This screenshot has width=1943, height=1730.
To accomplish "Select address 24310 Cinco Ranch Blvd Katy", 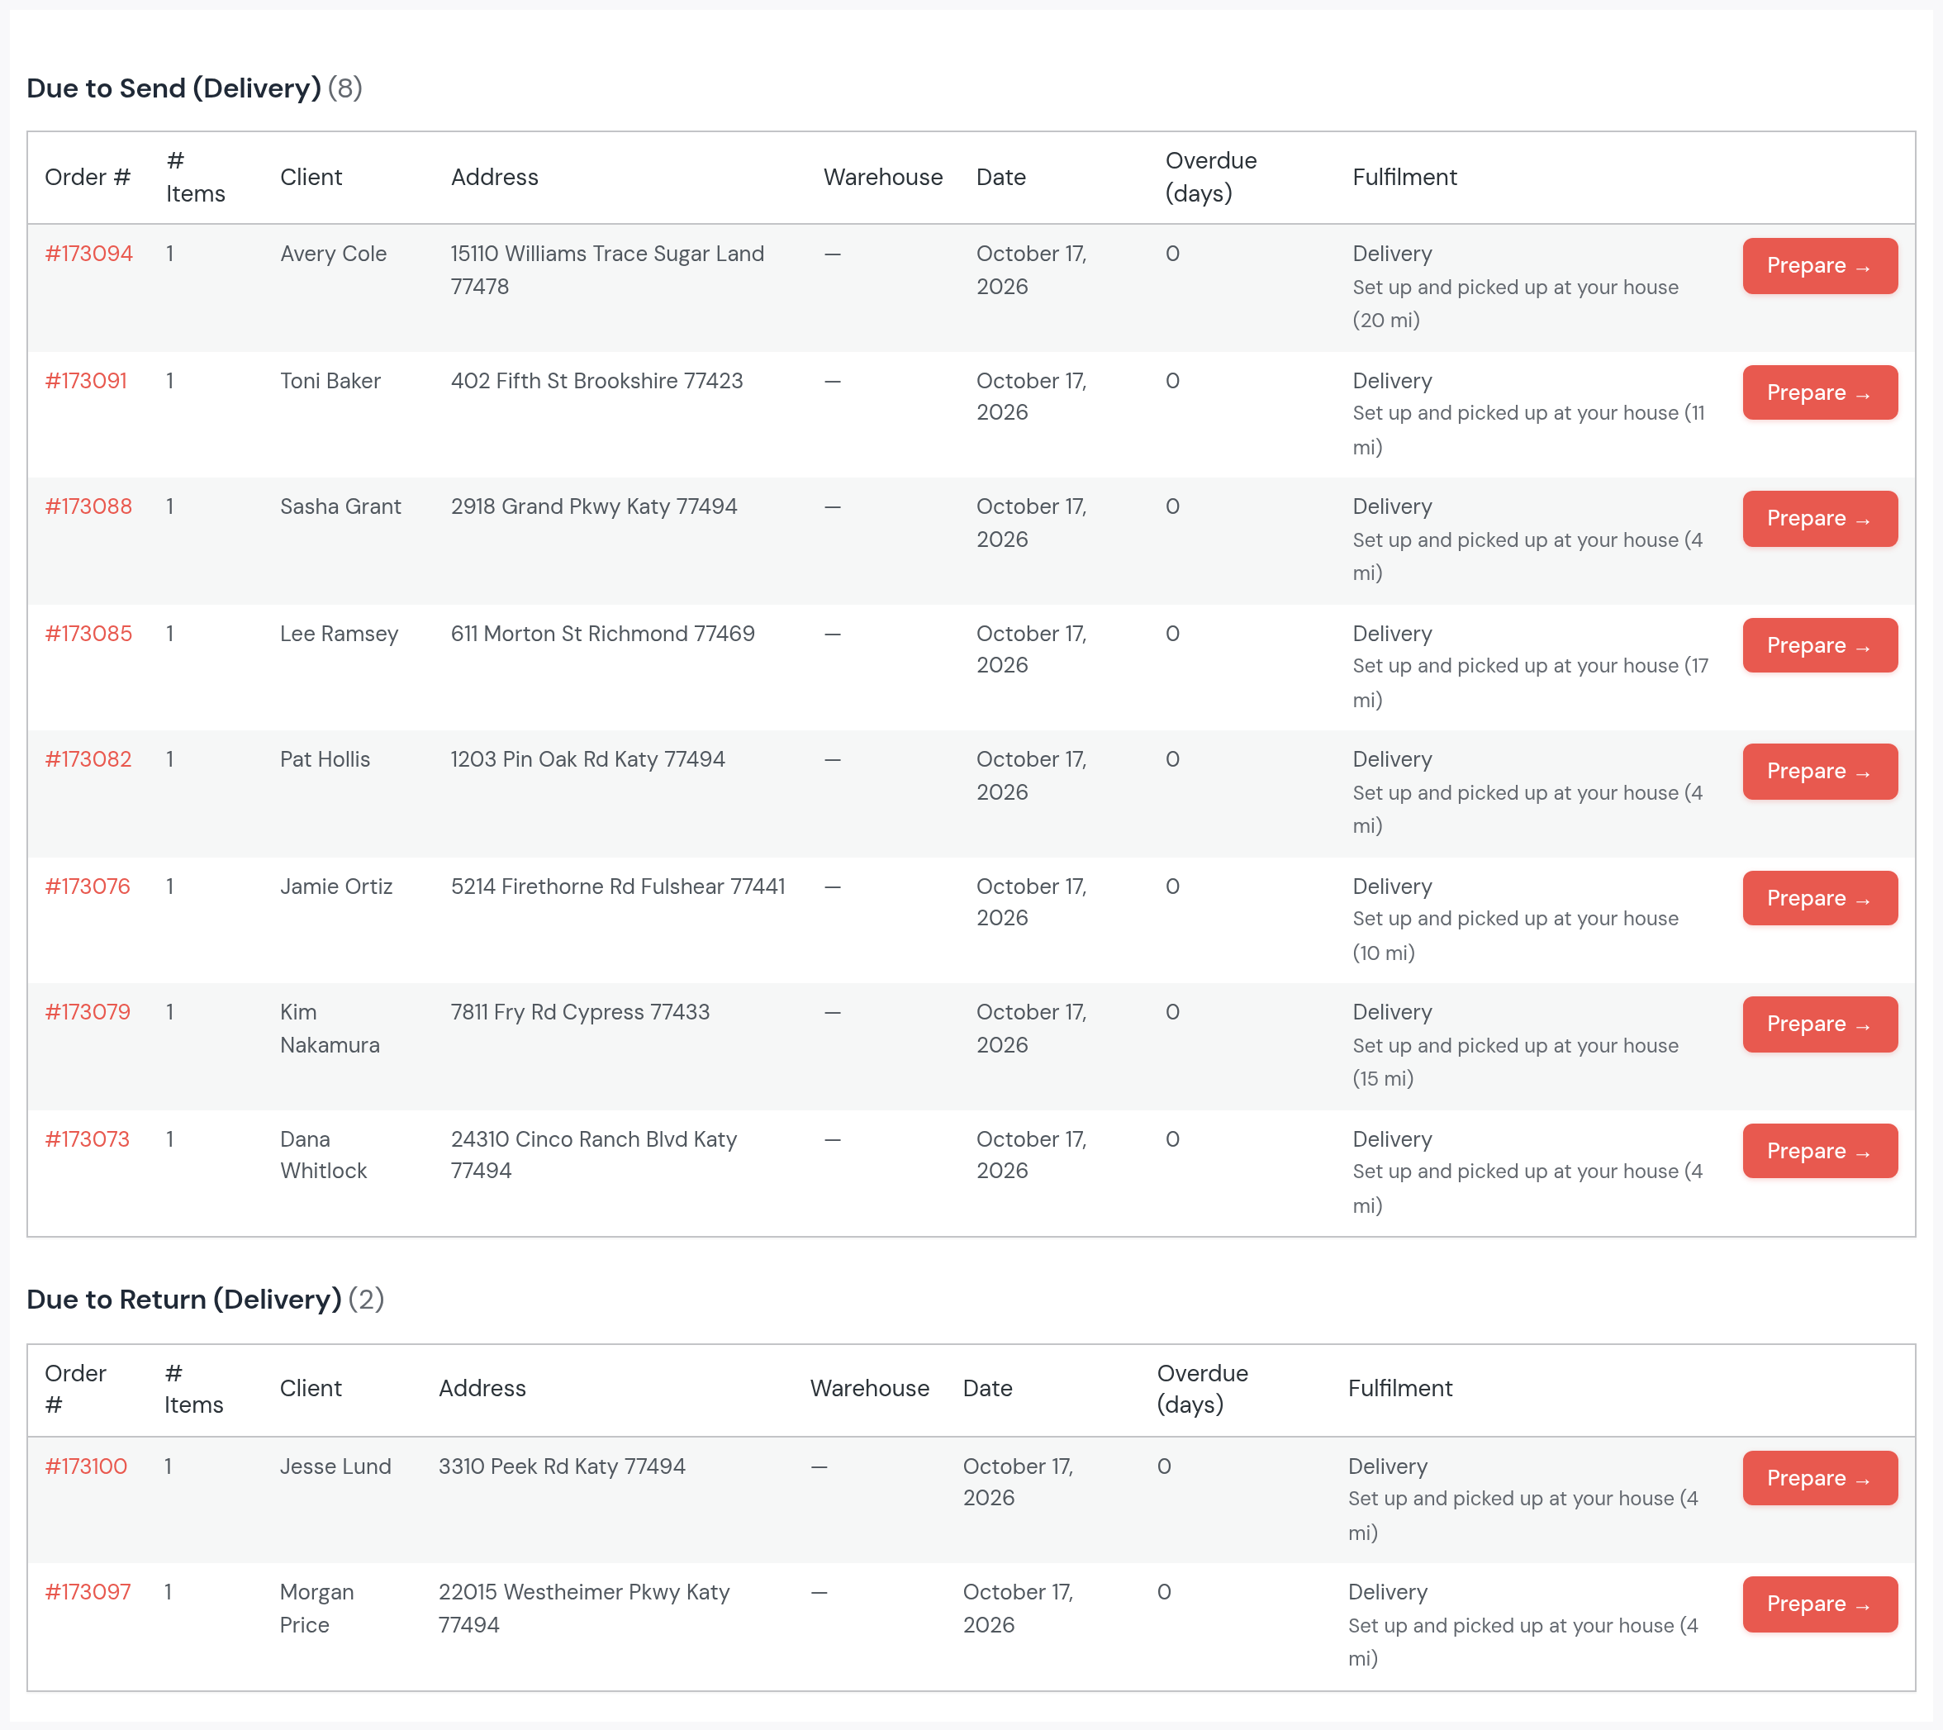I will point(594,1155).
